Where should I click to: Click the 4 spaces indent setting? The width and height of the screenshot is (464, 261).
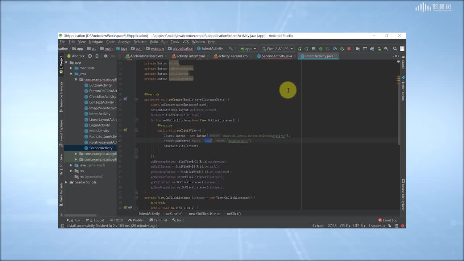pyautogui.click(x=376, y=226)
